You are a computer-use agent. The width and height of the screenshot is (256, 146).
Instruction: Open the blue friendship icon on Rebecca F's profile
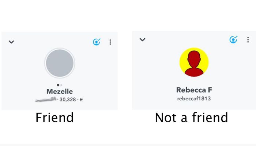tap(233, 39)
